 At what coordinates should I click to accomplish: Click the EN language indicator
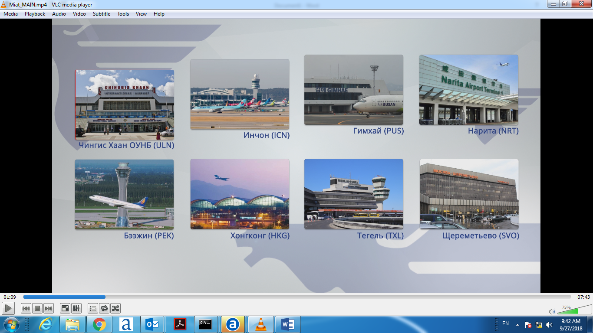pyautogui.click(x=505, y=323)
